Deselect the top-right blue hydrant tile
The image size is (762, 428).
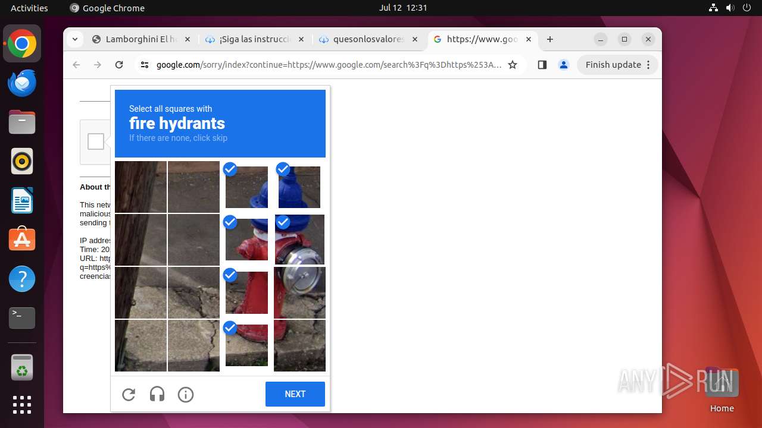[299, 187]
